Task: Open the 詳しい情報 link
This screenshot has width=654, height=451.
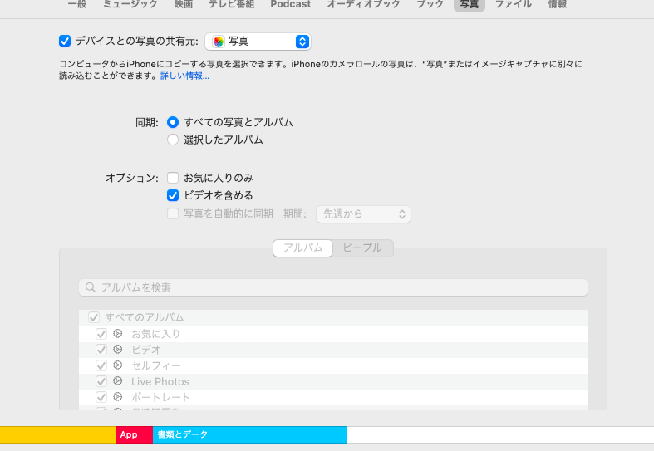Action: point(184,76)
